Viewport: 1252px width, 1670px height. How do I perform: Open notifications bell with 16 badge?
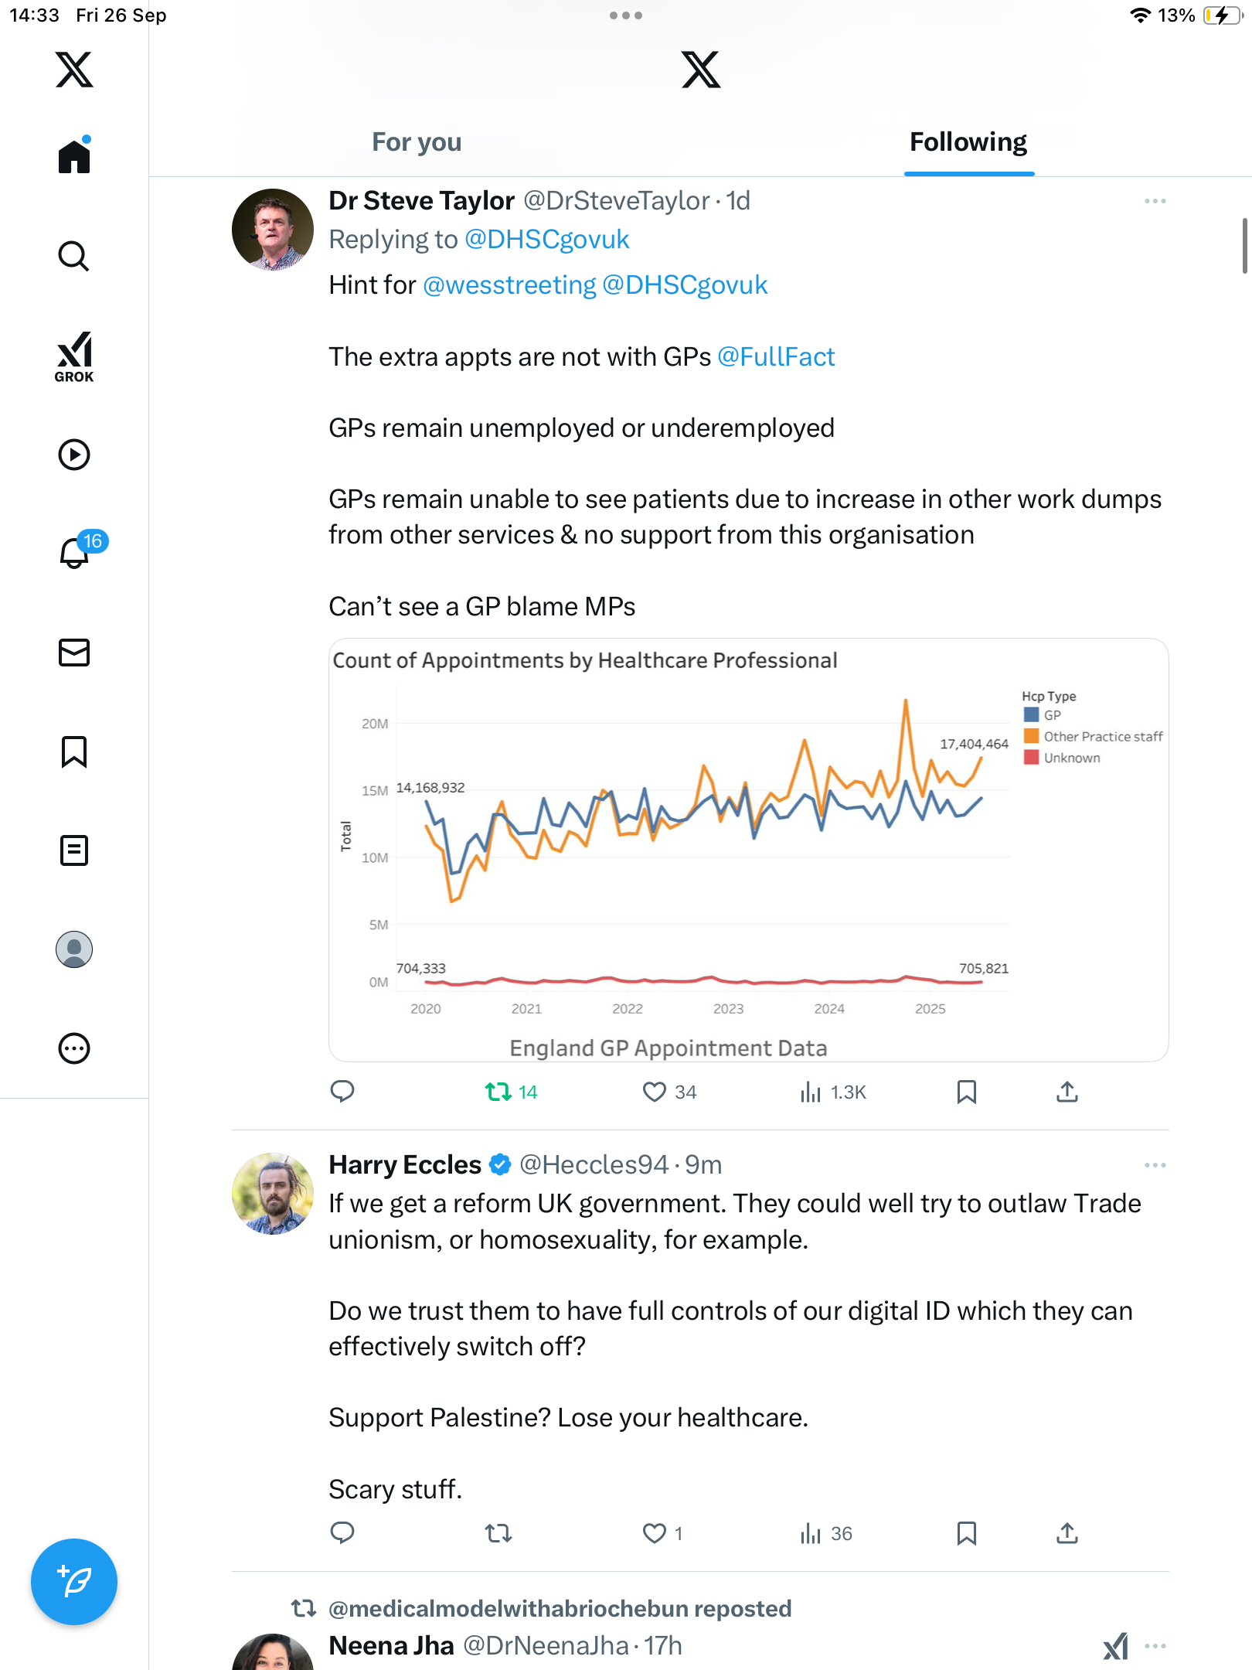click(76, 552)
